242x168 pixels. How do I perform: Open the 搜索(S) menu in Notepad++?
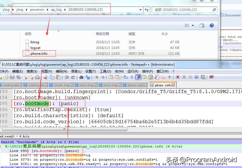[x=32, y=71]
